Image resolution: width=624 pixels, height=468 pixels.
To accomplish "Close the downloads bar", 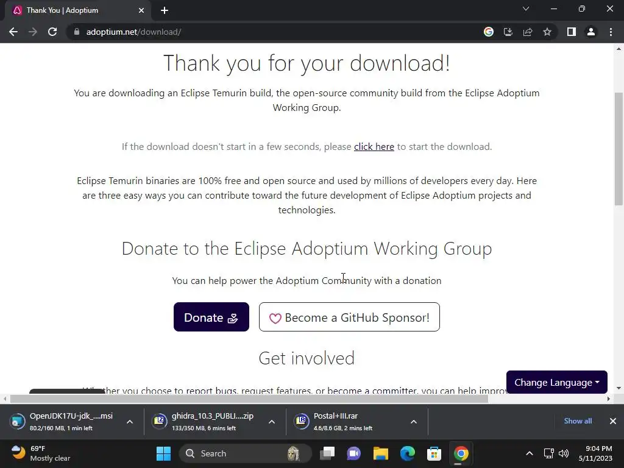I will tap(613, 421).
